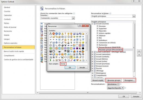Open Centre de gestion de la confidentialité
This screenshot has height=100, width=143.
pos(19,60)
